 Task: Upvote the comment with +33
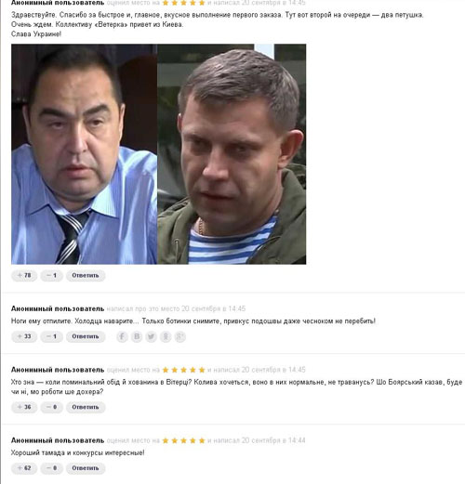point(24,336)
